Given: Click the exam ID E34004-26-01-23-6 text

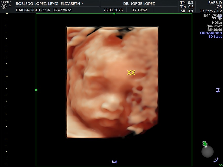Looking at the screenshot, I should point(33,10).
